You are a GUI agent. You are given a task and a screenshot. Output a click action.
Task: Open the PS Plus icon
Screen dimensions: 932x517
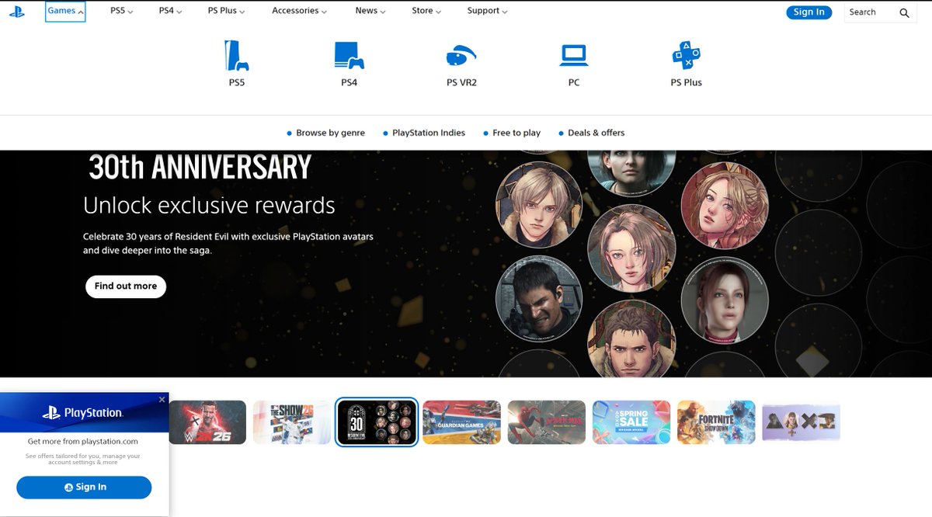click(686, 55)
